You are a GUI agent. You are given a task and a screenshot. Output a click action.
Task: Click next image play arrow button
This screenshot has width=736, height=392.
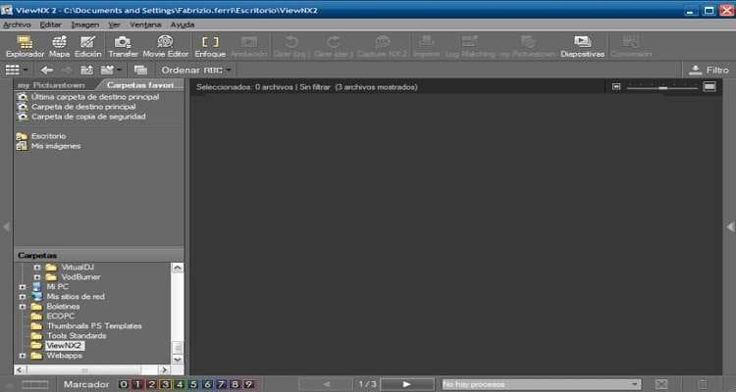pos(406,384)
